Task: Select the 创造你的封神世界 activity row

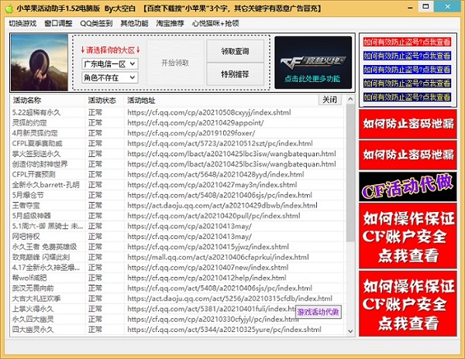Action: coord(177,164)
